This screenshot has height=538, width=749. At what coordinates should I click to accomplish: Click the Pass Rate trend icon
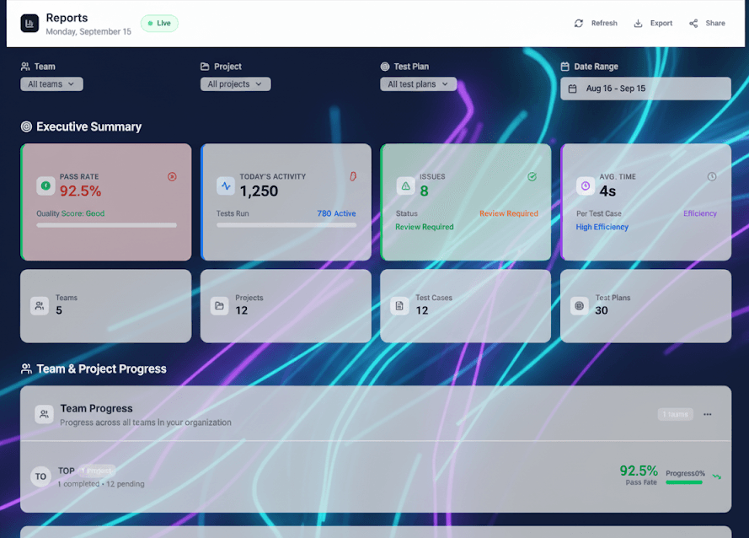click(172, 177)
